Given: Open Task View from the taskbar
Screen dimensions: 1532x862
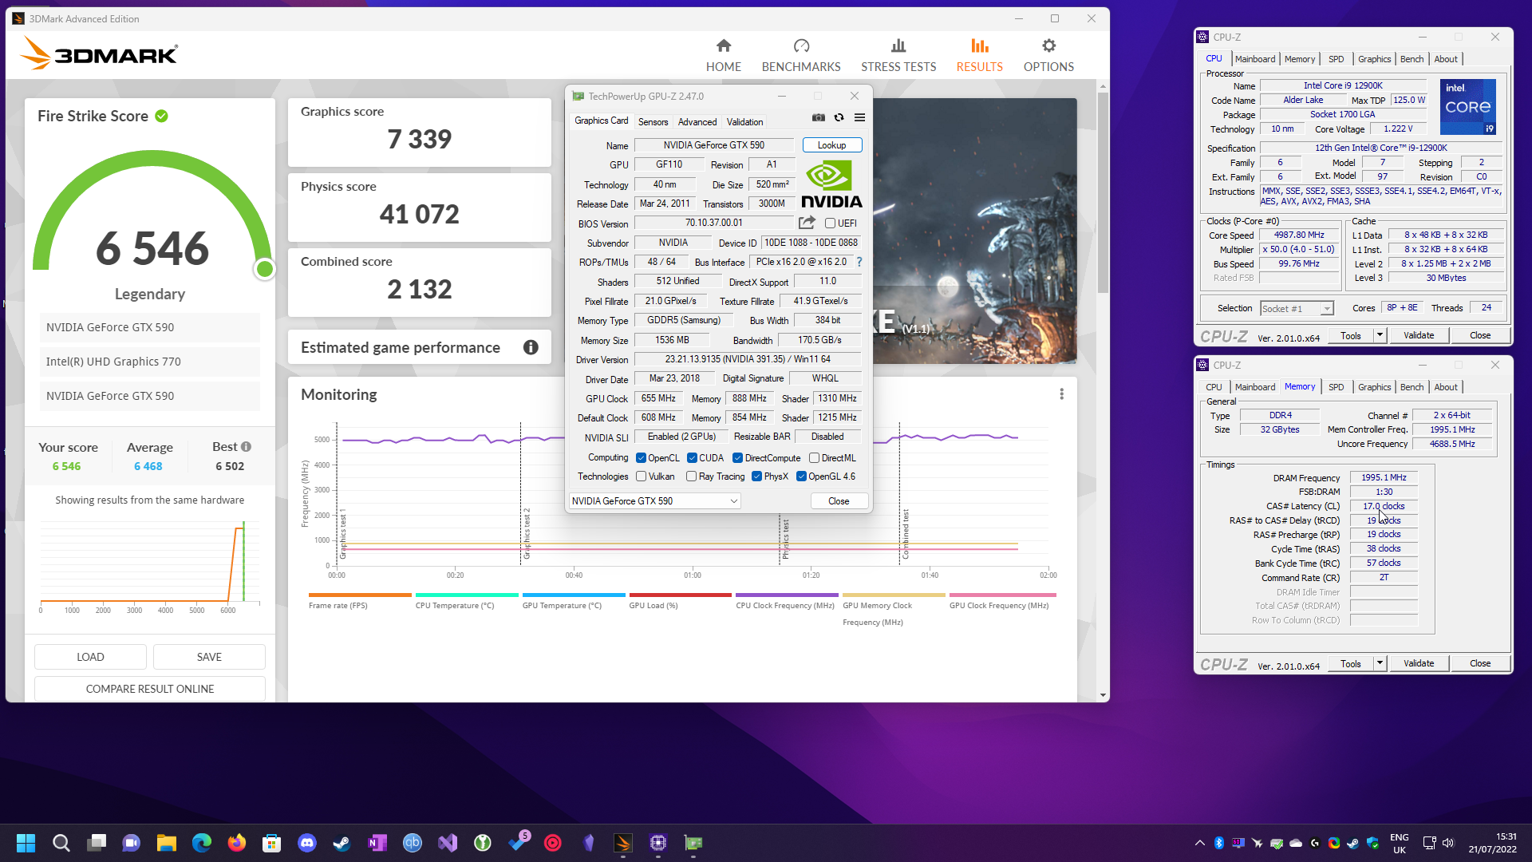Looking at the screenshot, I should pos(96,843).
